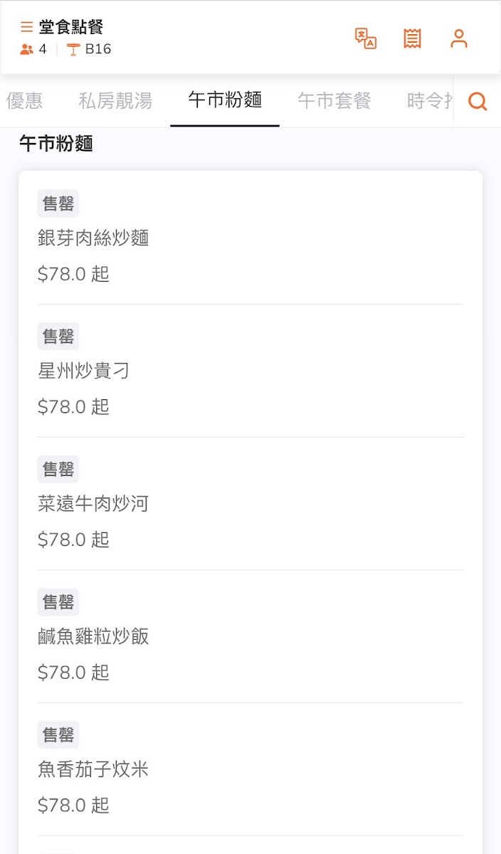Click the 售罄 badge above 銀芽肉絲炒麵
Viewport: 501px width, 854px height.
pyautogui.click(x=58, y=204)
